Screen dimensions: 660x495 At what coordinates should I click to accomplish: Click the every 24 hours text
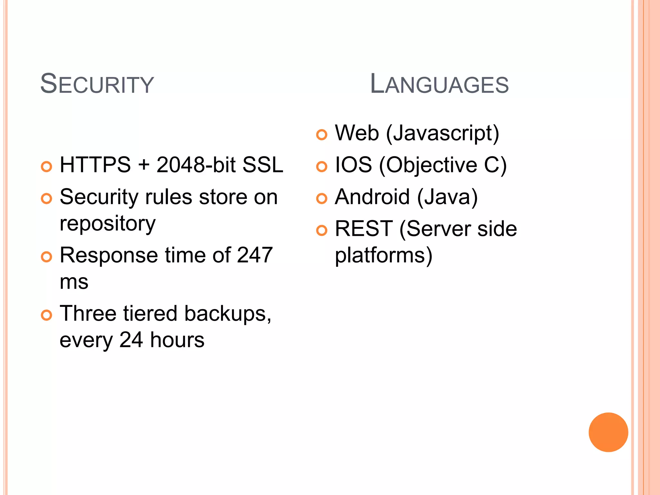tap(132, 340)
